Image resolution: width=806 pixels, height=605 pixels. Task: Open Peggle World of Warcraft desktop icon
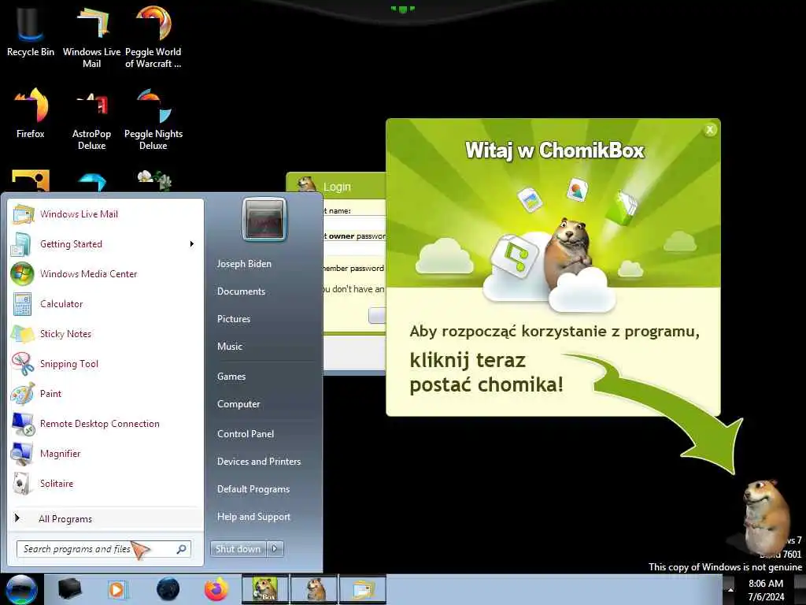point(153,36)
